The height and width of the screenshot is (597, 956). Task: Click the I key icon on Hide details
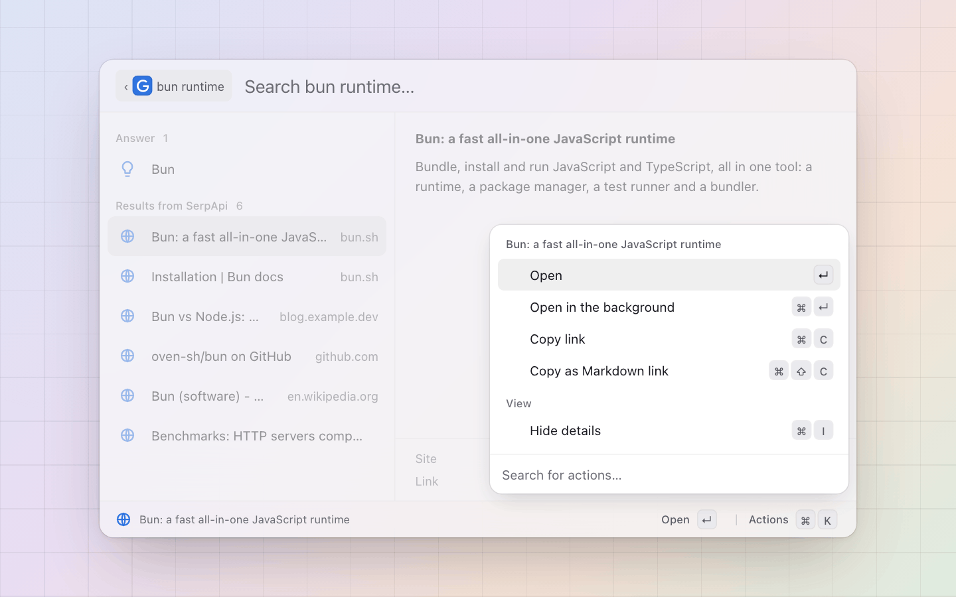point(823,431)
